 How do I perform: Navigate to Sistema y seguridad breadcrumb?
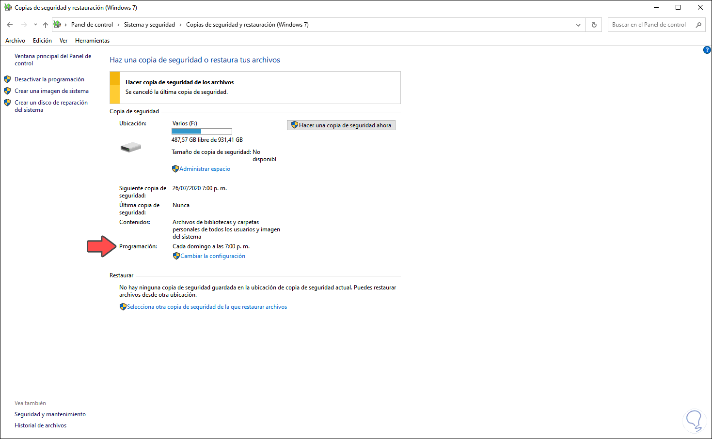(x=149, y=25)
